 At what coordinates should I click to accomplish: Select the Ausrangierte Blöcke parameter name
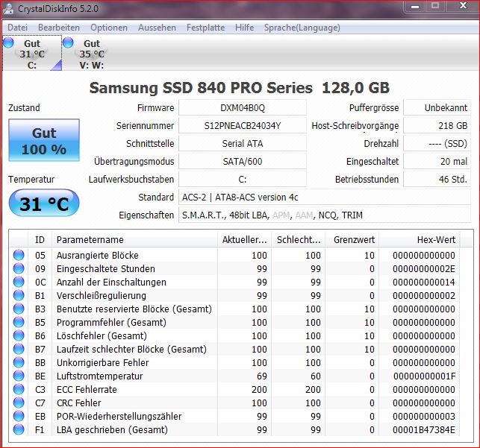tap(97, 255)
